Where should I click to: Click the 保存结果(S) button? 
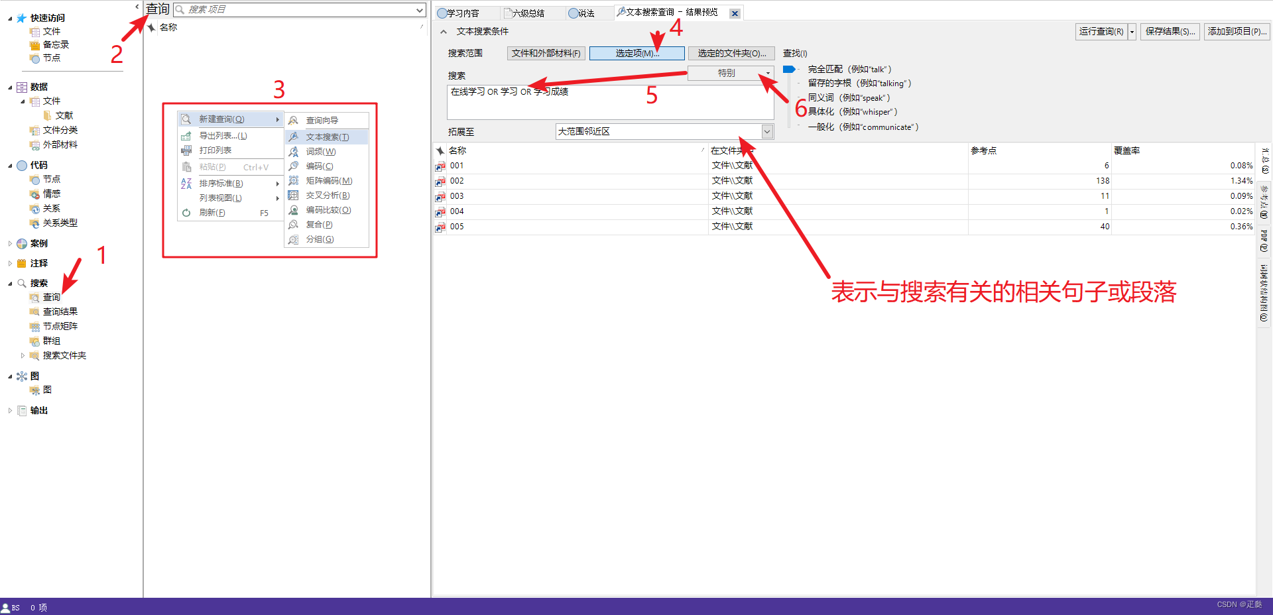(1170, 32)
